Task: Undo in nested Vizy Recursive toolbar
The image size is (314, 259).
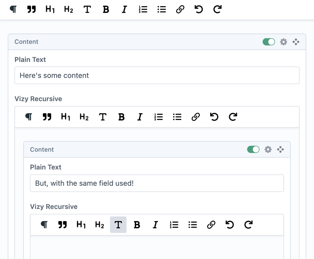Action: 230,225
